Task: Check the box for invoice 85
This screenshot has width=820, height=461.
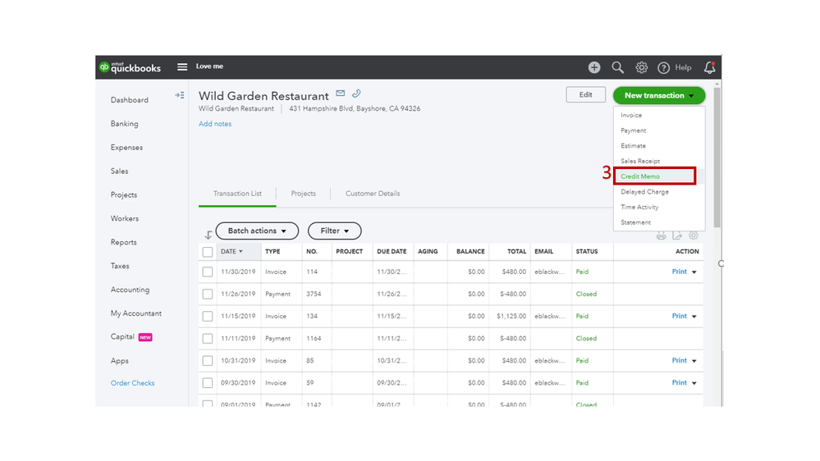Action: pos(208,361)
